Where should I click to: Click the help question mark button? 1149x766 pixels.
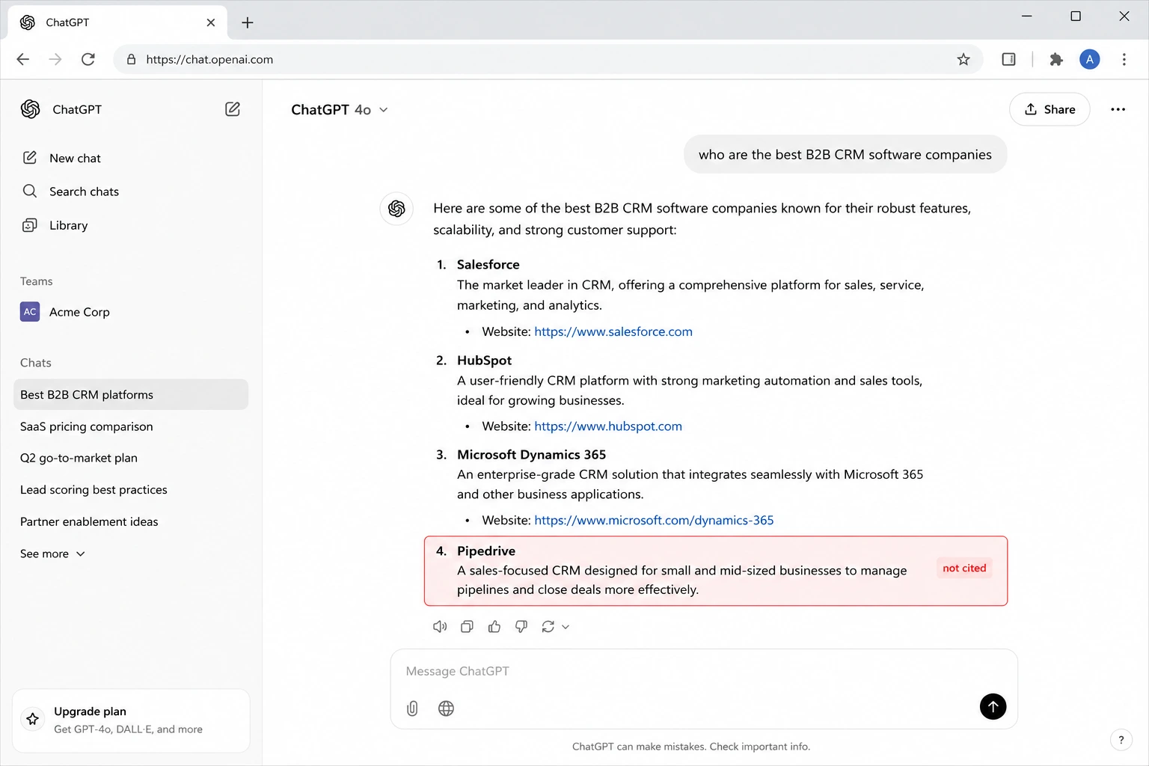[x=1121, y=740]
